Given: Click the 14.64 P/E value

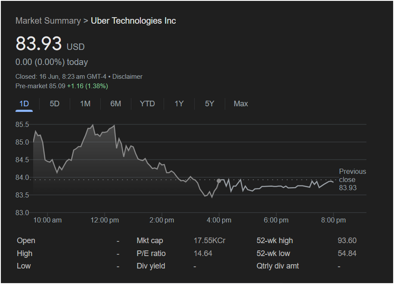Looking at the screenshot, I should click(x=203, y=253).
